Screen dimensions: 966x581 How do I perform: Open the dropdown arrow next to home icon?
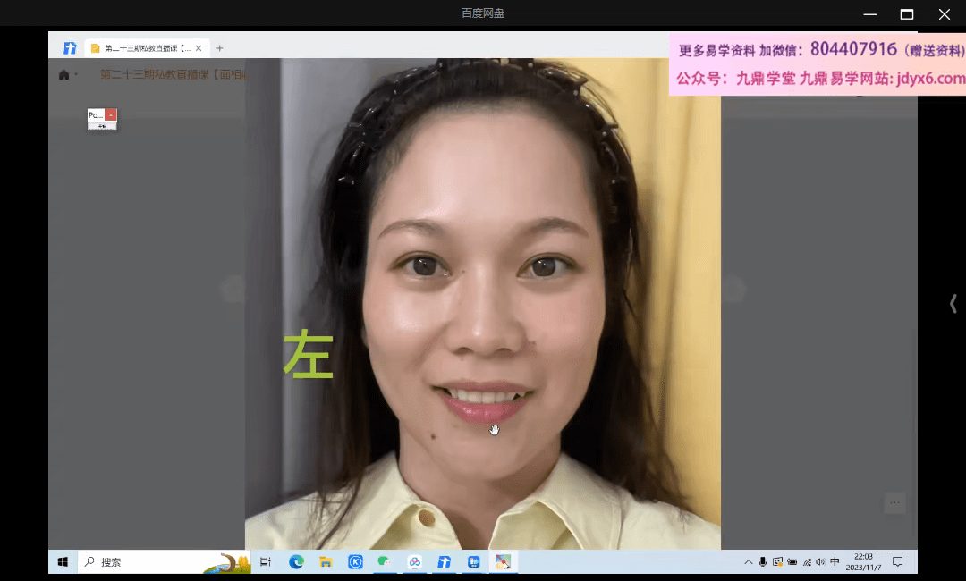pyautogui.click(x=76, y=75)
